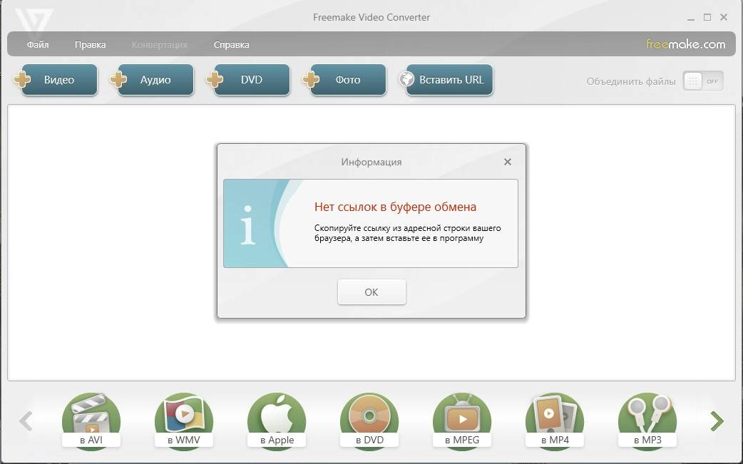Select the в MP4 conversion icon
The height and width of the screenshot is (464, 743).
(x=555, y=421)
